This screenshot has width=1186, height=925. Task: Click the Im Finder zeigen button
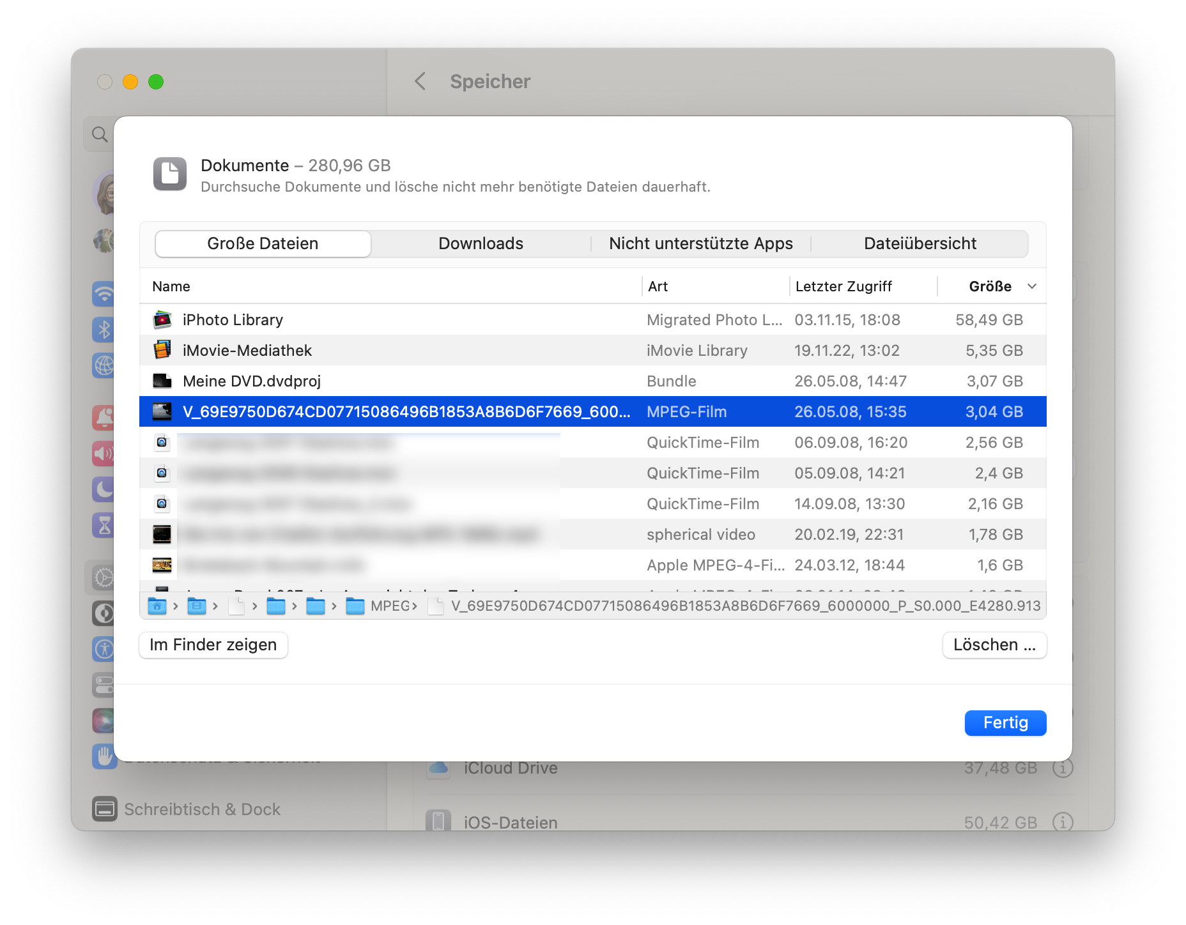213,645
